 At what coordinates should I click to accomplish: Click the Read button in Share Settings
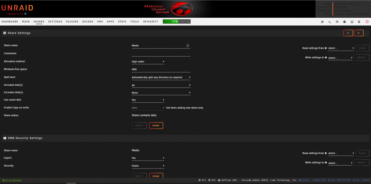point(362,48)
